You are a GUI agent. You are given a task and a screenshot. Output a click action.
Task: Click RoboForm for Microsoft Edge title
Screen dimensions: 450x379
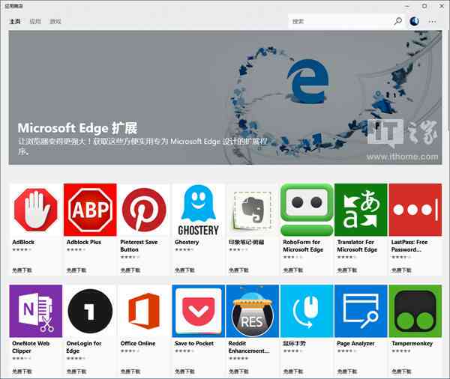(x=303, y=246)
